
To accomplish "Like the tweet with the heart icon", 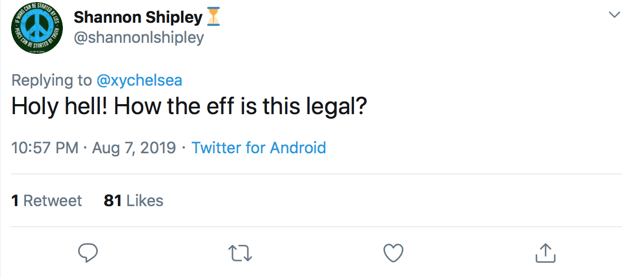I will [x=393, y=253].
